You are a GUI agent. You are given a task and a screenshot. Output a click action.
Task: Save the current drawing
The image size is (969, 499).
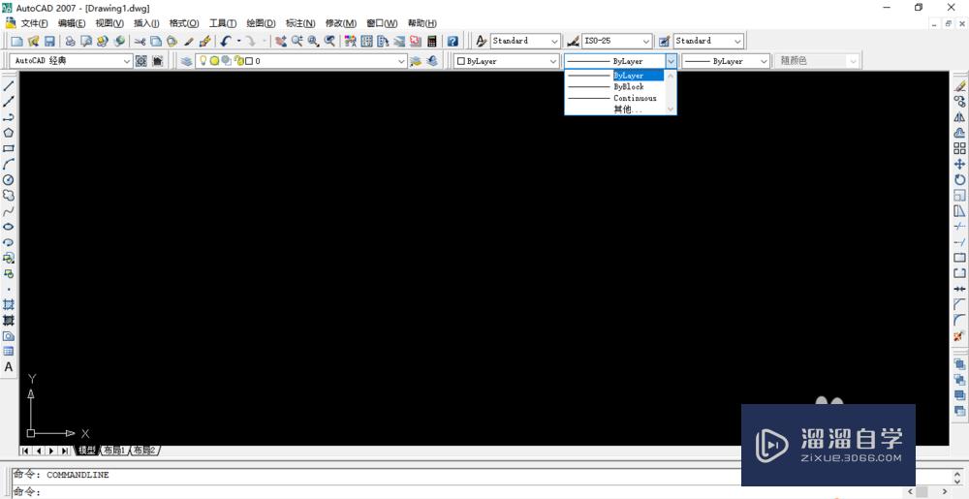pyautogui.click(x=49, y=41)
